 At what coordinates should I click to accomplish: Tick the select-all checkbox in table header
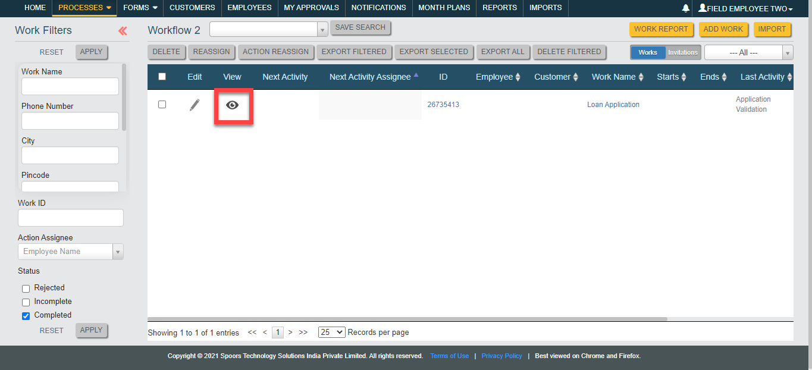pyautogui.click(x=162, y=77)
